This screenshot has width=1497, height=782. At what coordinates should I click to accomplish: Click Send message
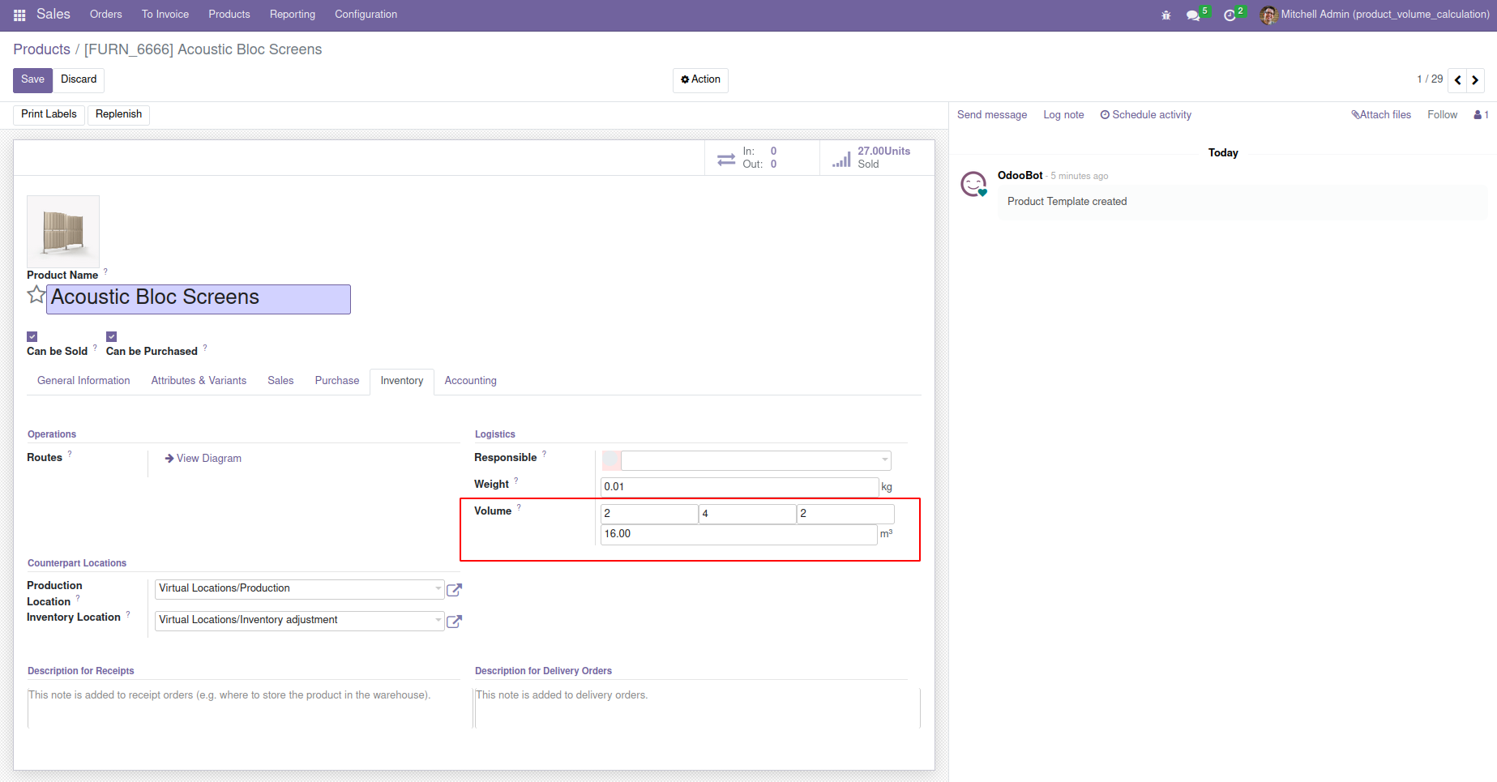tap(992, 115)
